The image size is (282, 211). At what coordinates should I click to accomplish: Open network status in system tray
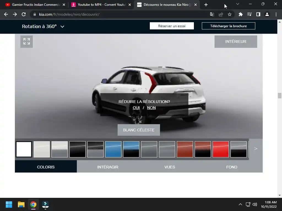tap(248, 204)
